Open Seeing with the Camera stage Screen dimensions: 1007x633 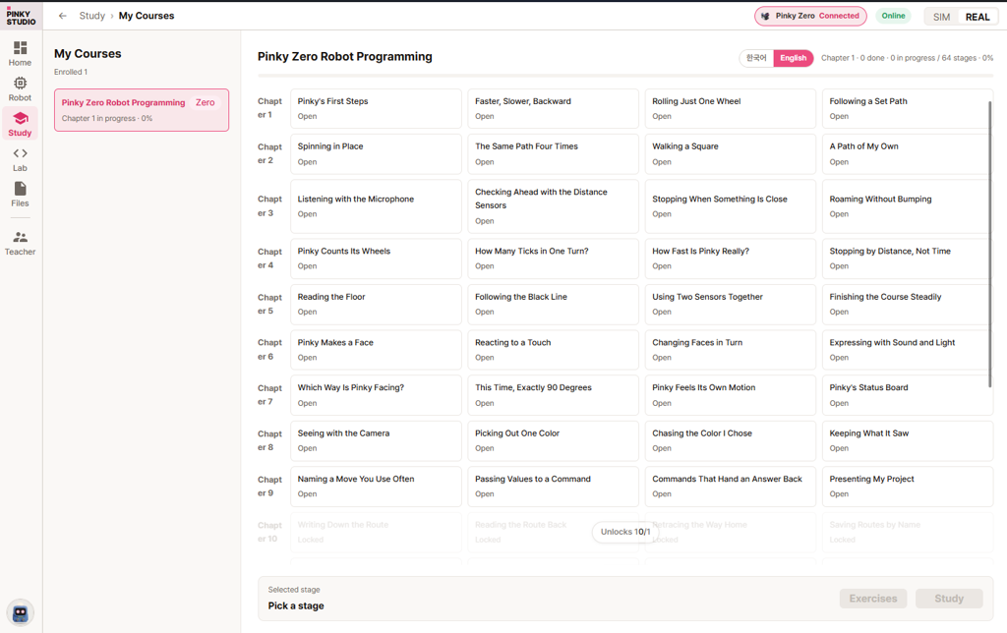click(x=376, y=440)
